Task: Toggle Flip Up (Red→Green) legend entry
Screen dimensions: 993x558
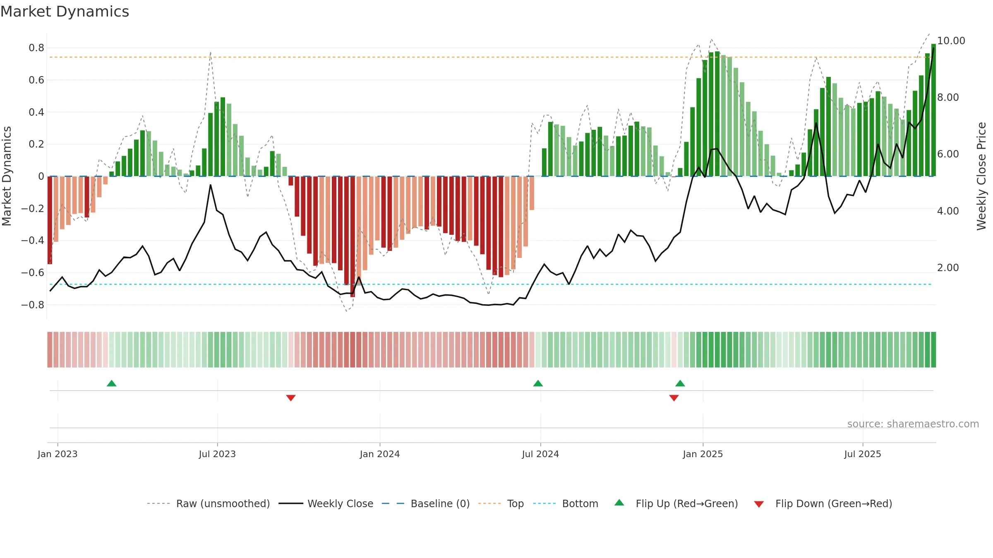Action: click(676, 503)
